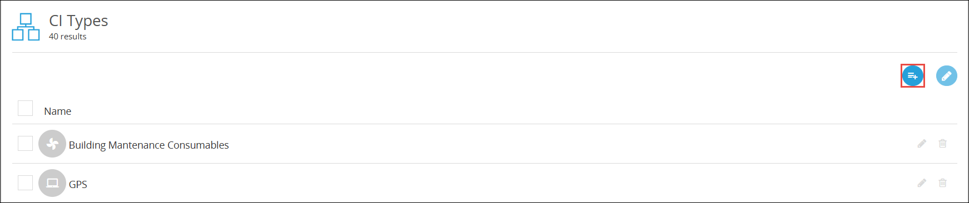Open the GPS CI type
This screenshot has width=969, height=203.
(78, 184)
